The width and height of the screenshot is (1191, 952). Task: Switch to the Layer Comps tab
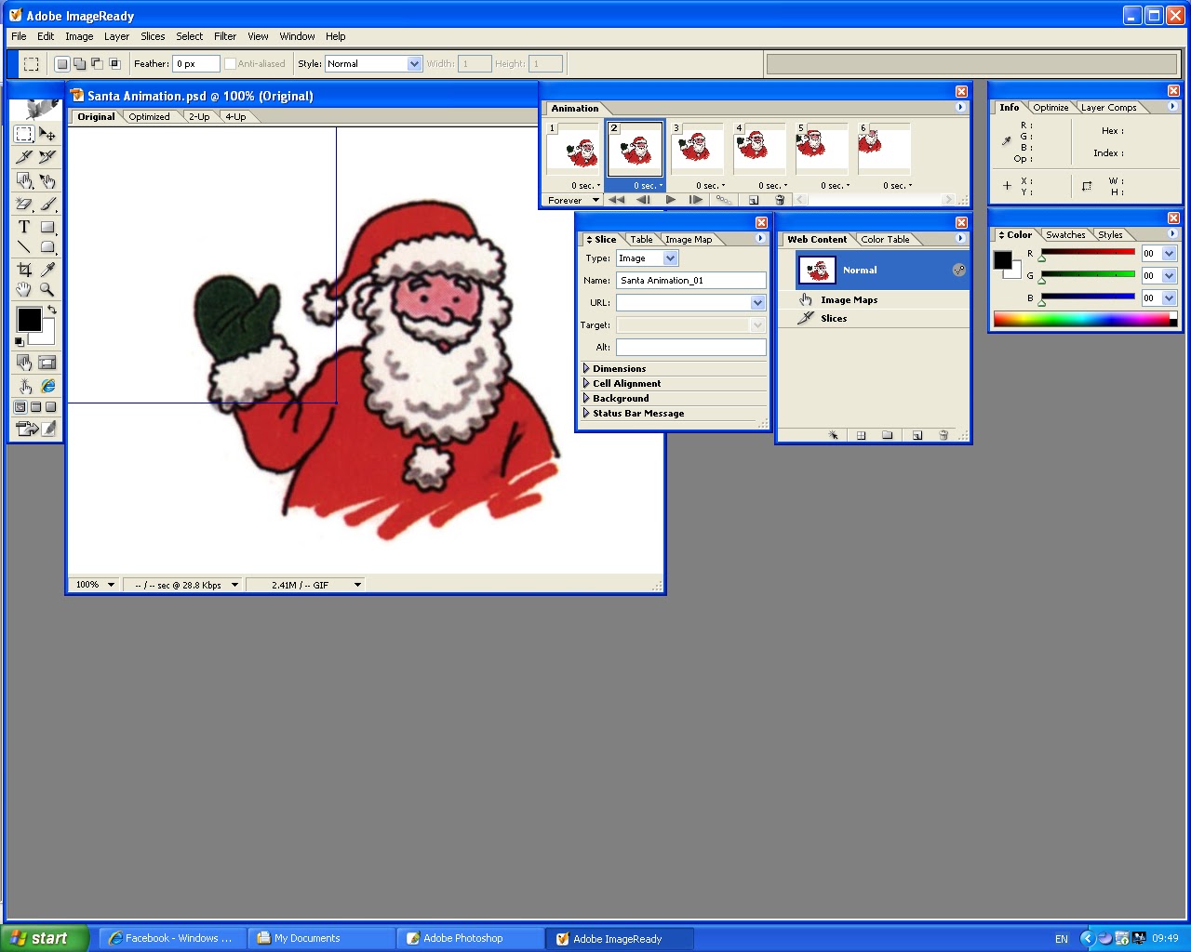click(1108, 108)
